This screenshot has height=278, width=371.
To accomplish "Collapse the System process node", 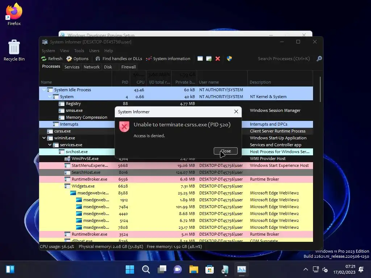I will 50,96.
